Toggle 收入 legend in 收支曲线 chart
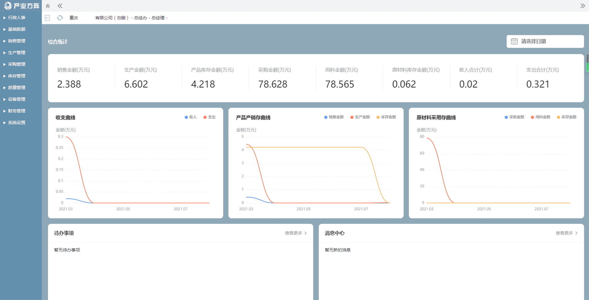Image resolution: width=589 pixels, height=300 pixels. point(191,117)
